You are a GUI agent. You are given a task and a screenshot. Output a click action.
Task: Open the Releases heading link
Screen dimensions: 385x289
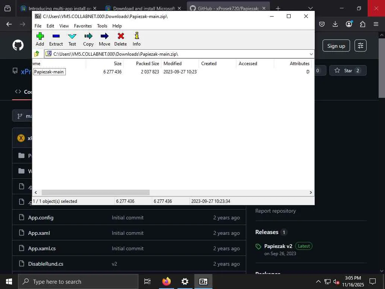(x=267, y=232)
